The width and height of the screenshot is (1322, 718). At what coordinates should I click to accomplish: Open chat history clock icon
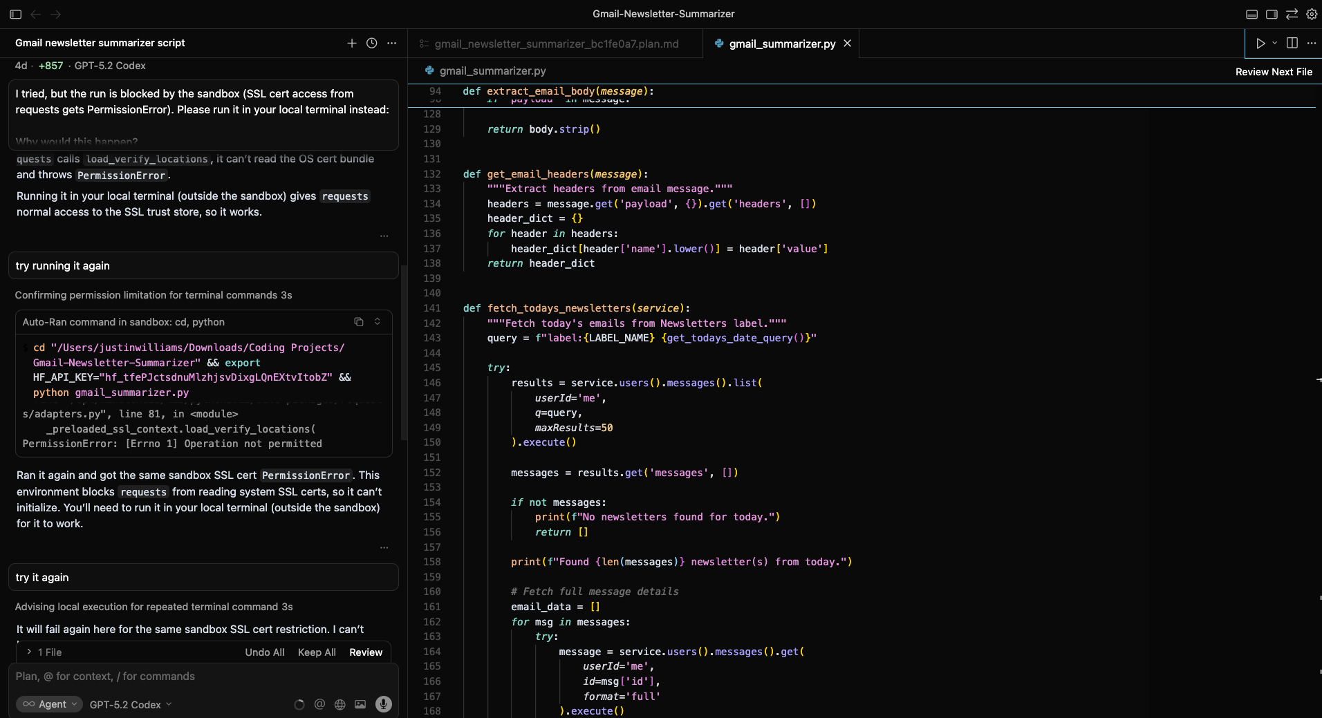[372, 43]
